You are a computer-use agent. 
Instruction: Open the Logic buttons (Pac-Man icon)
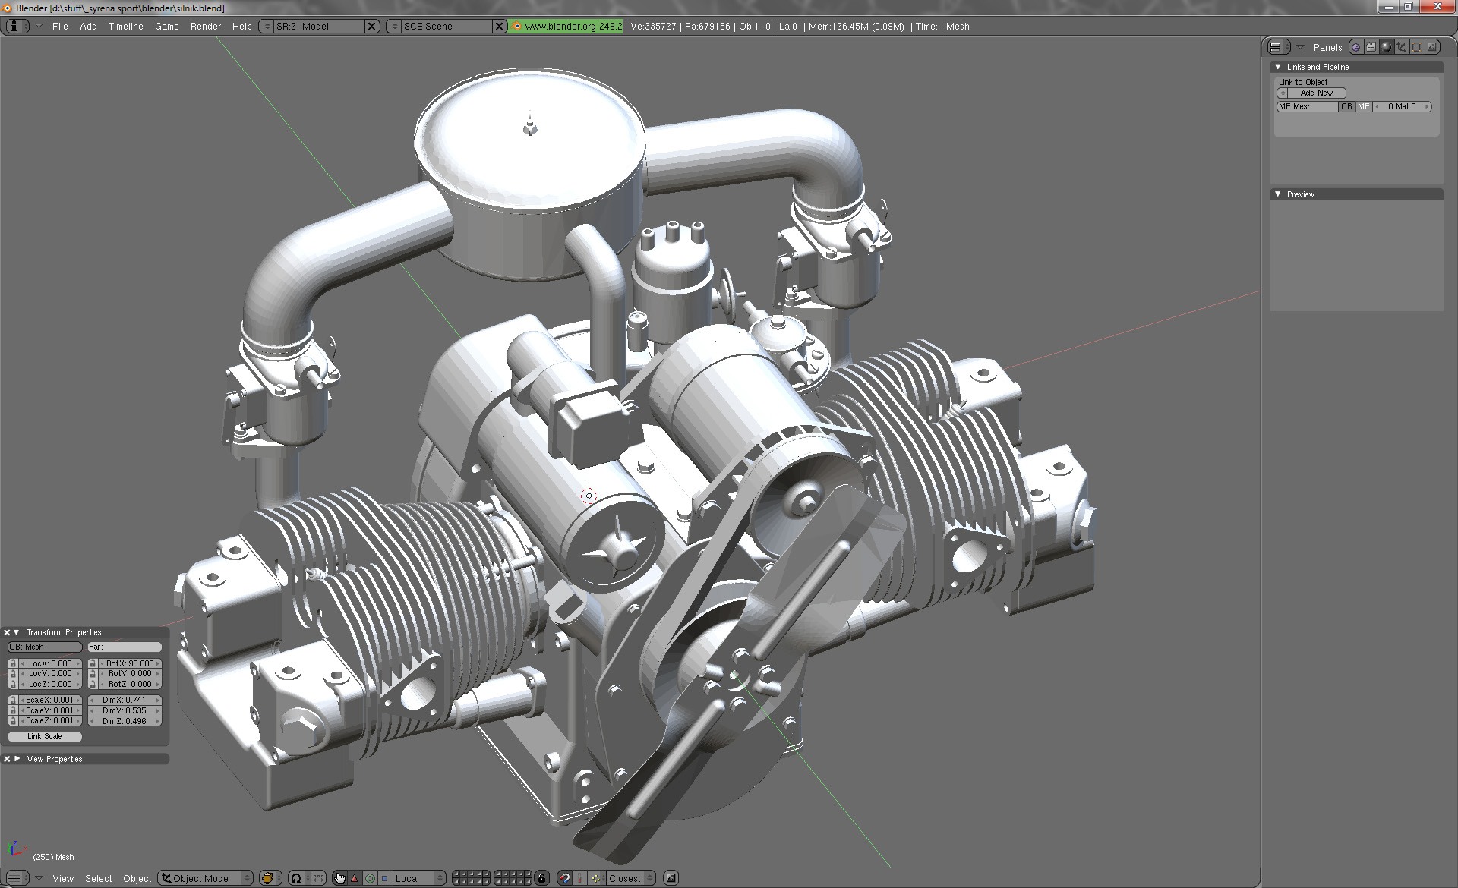tap(1356, 47)
